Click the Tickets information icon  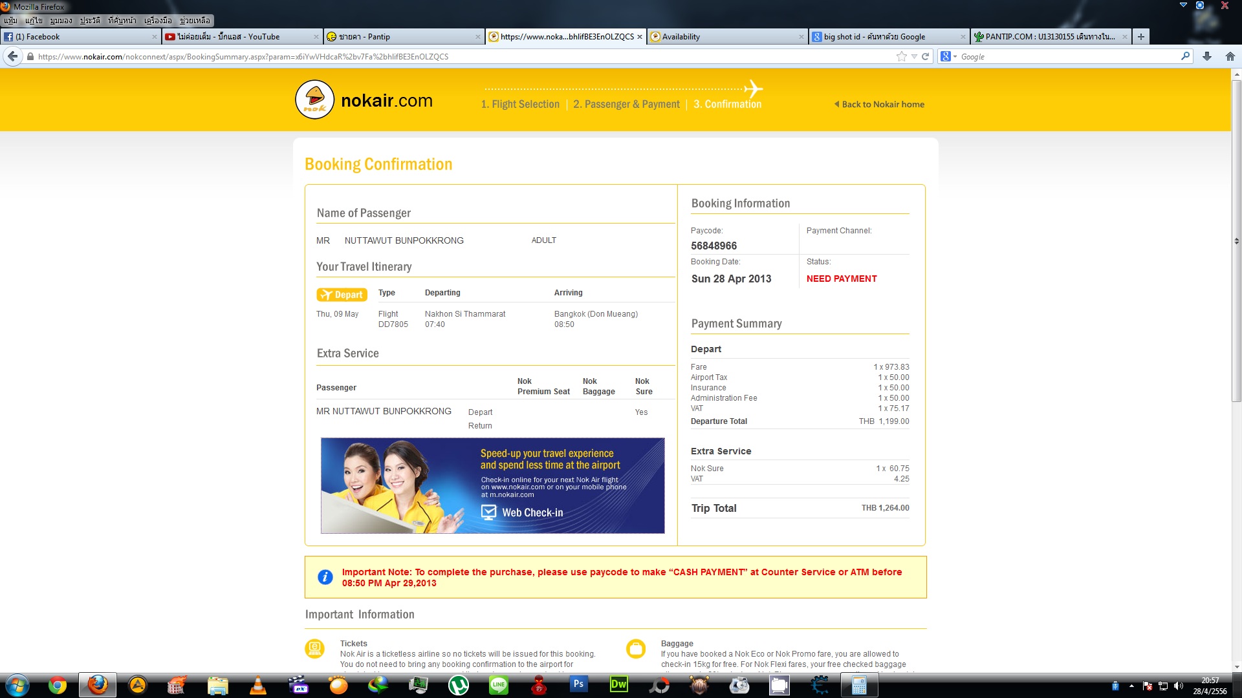[x=315, y=648]
